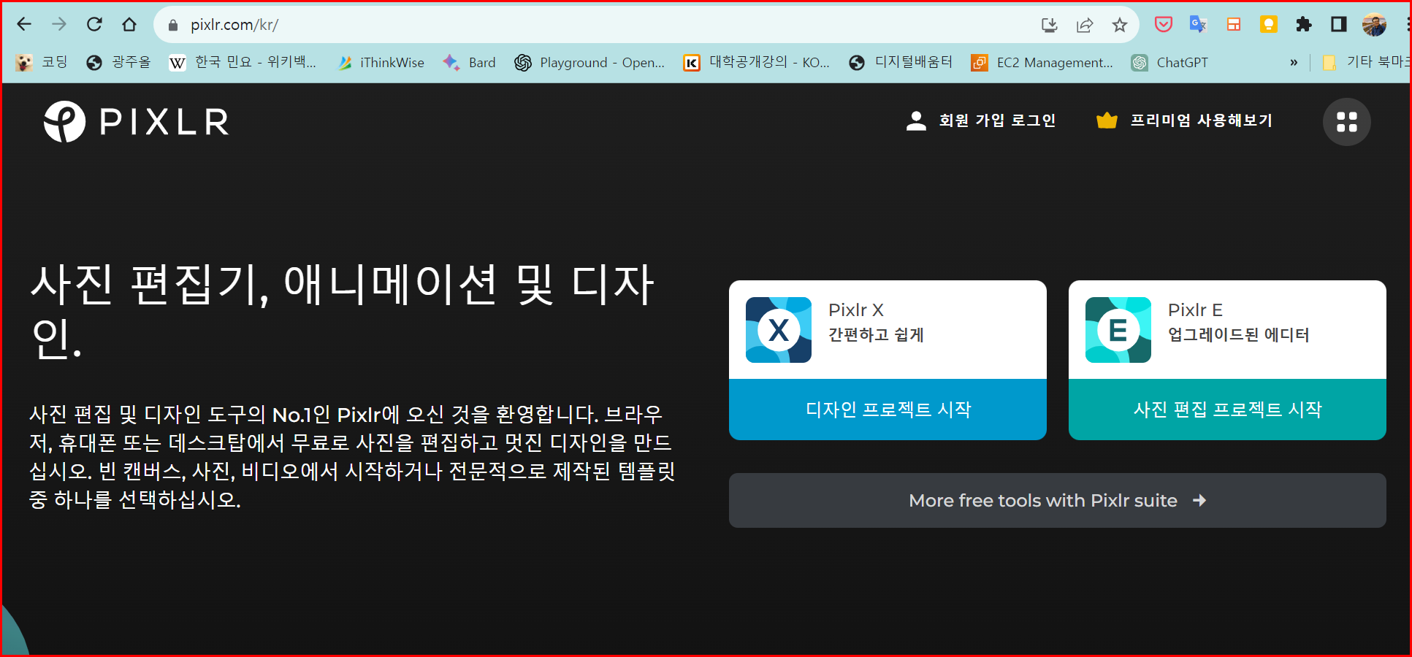Click the Pixlr E title text
Screen dimensions: 1412x657
1195,310
